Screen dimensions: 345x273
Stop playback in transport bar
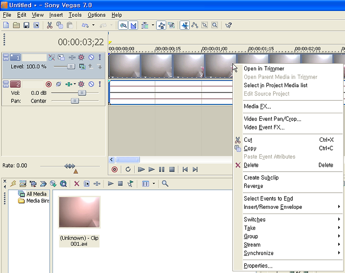172,170
